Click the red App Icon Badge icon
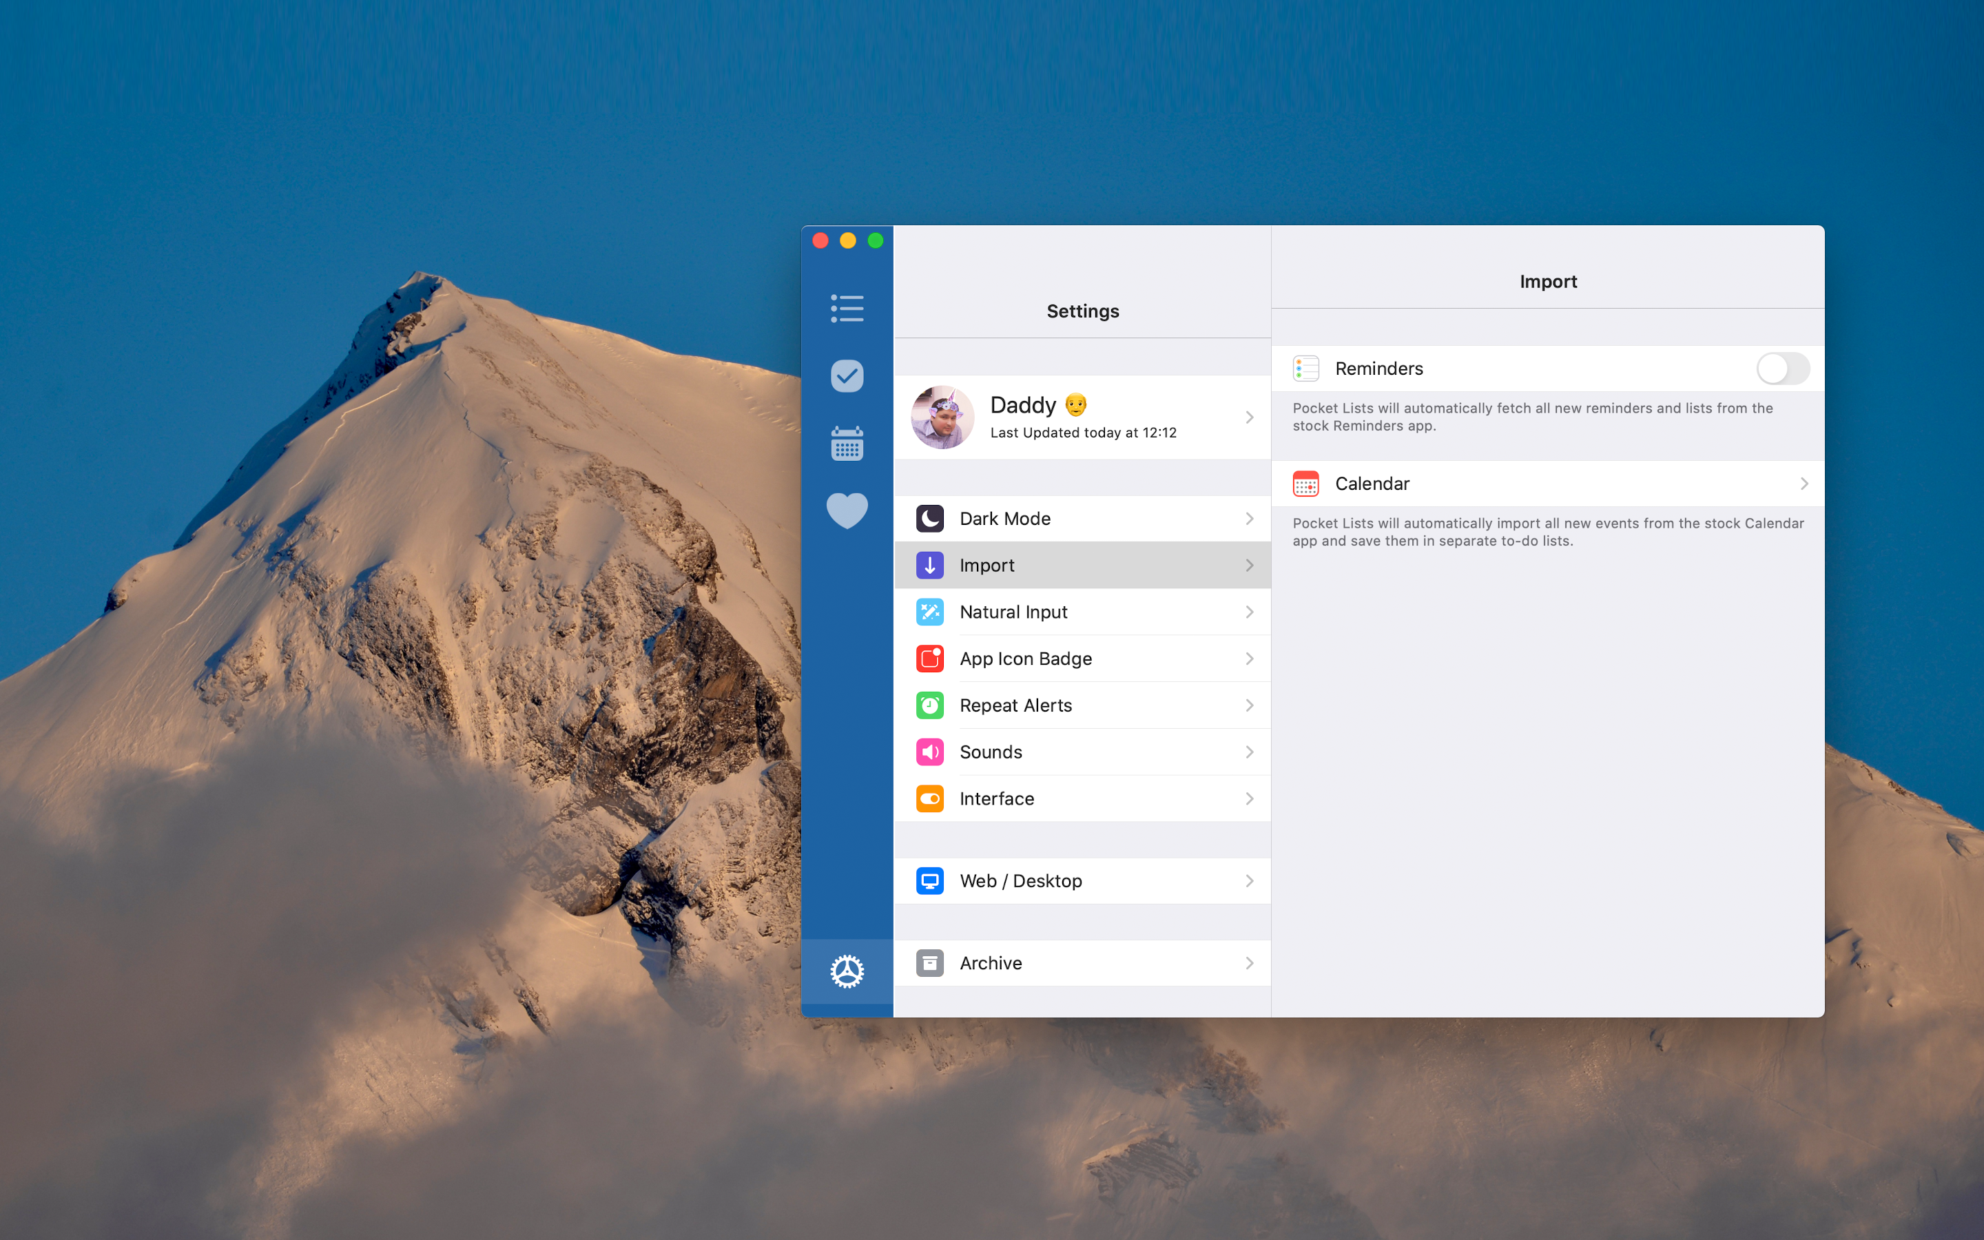 pyautogui.click(x=930, y=659)
